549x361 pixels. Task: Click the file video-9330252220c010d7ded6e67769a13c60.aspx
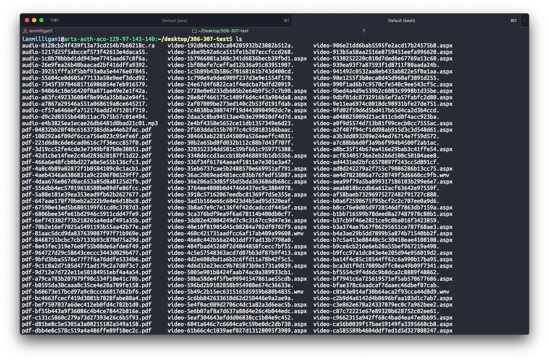coord(383,59)
